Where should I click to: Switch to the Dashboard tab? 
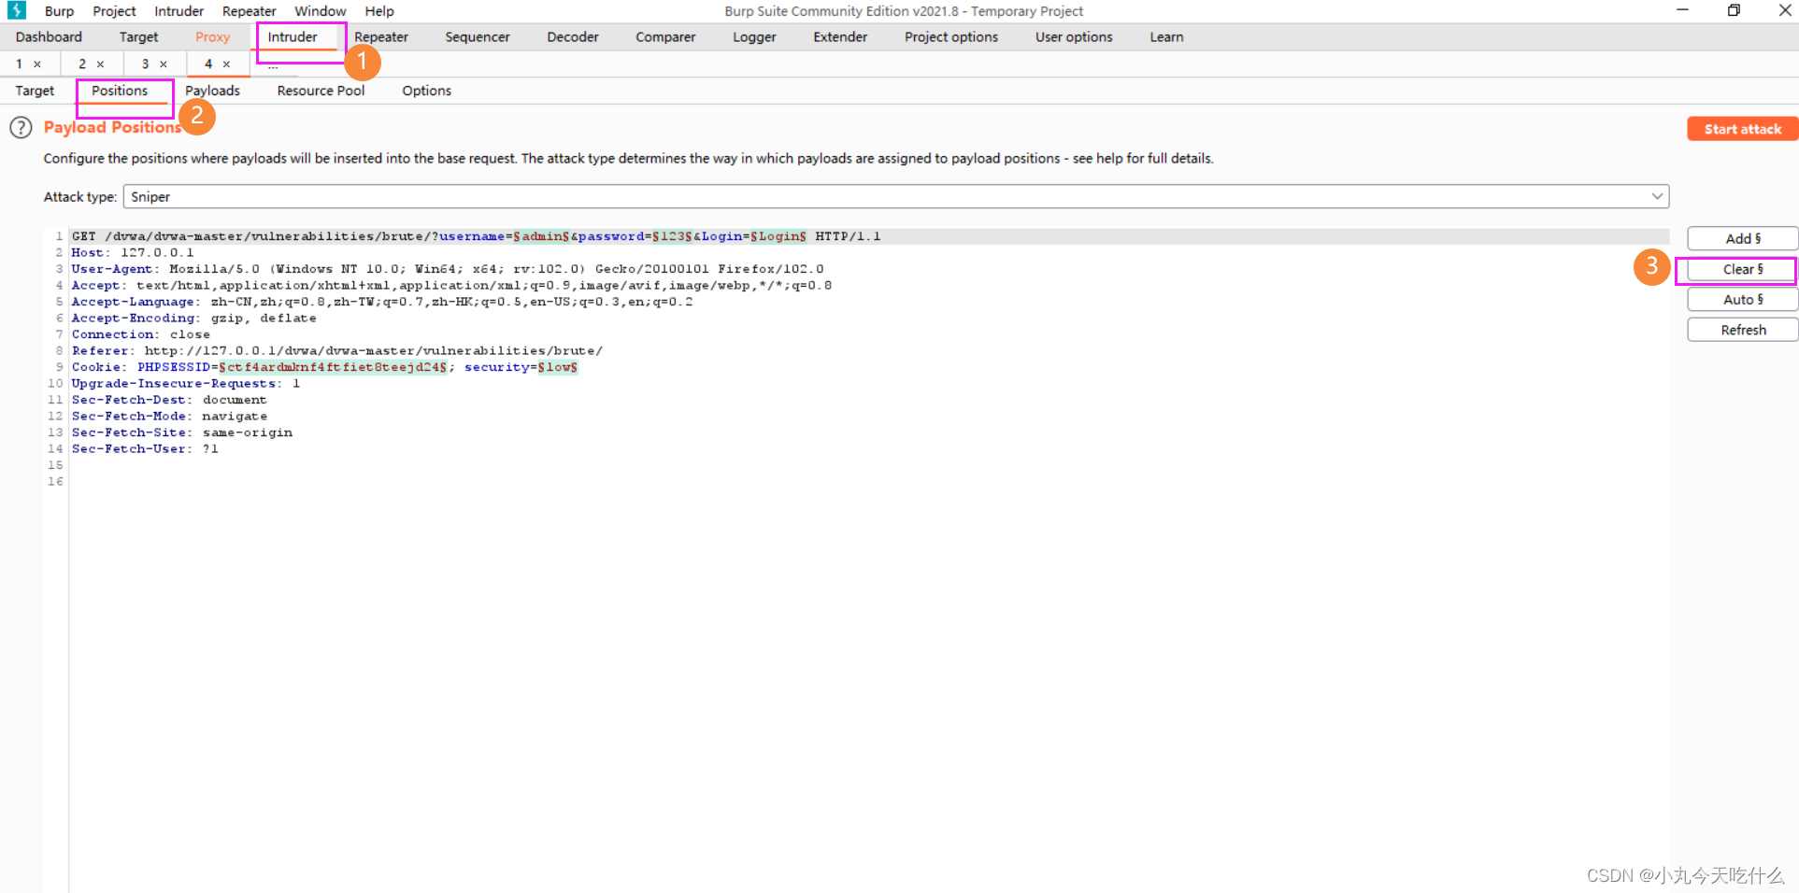(49, 37)
